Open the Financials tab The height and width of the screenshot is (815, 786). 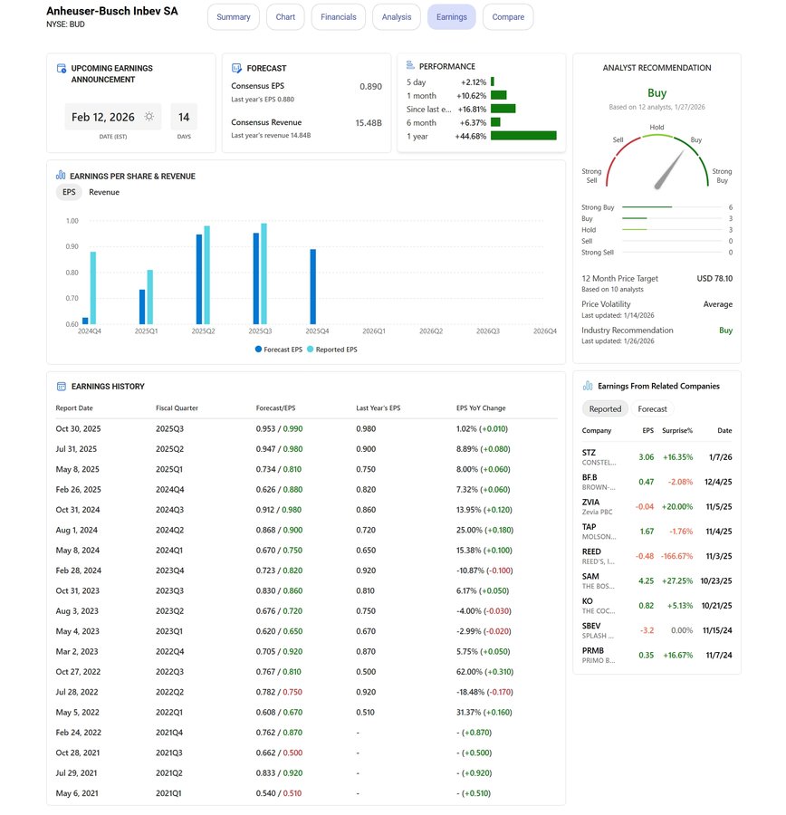[339, 17]
